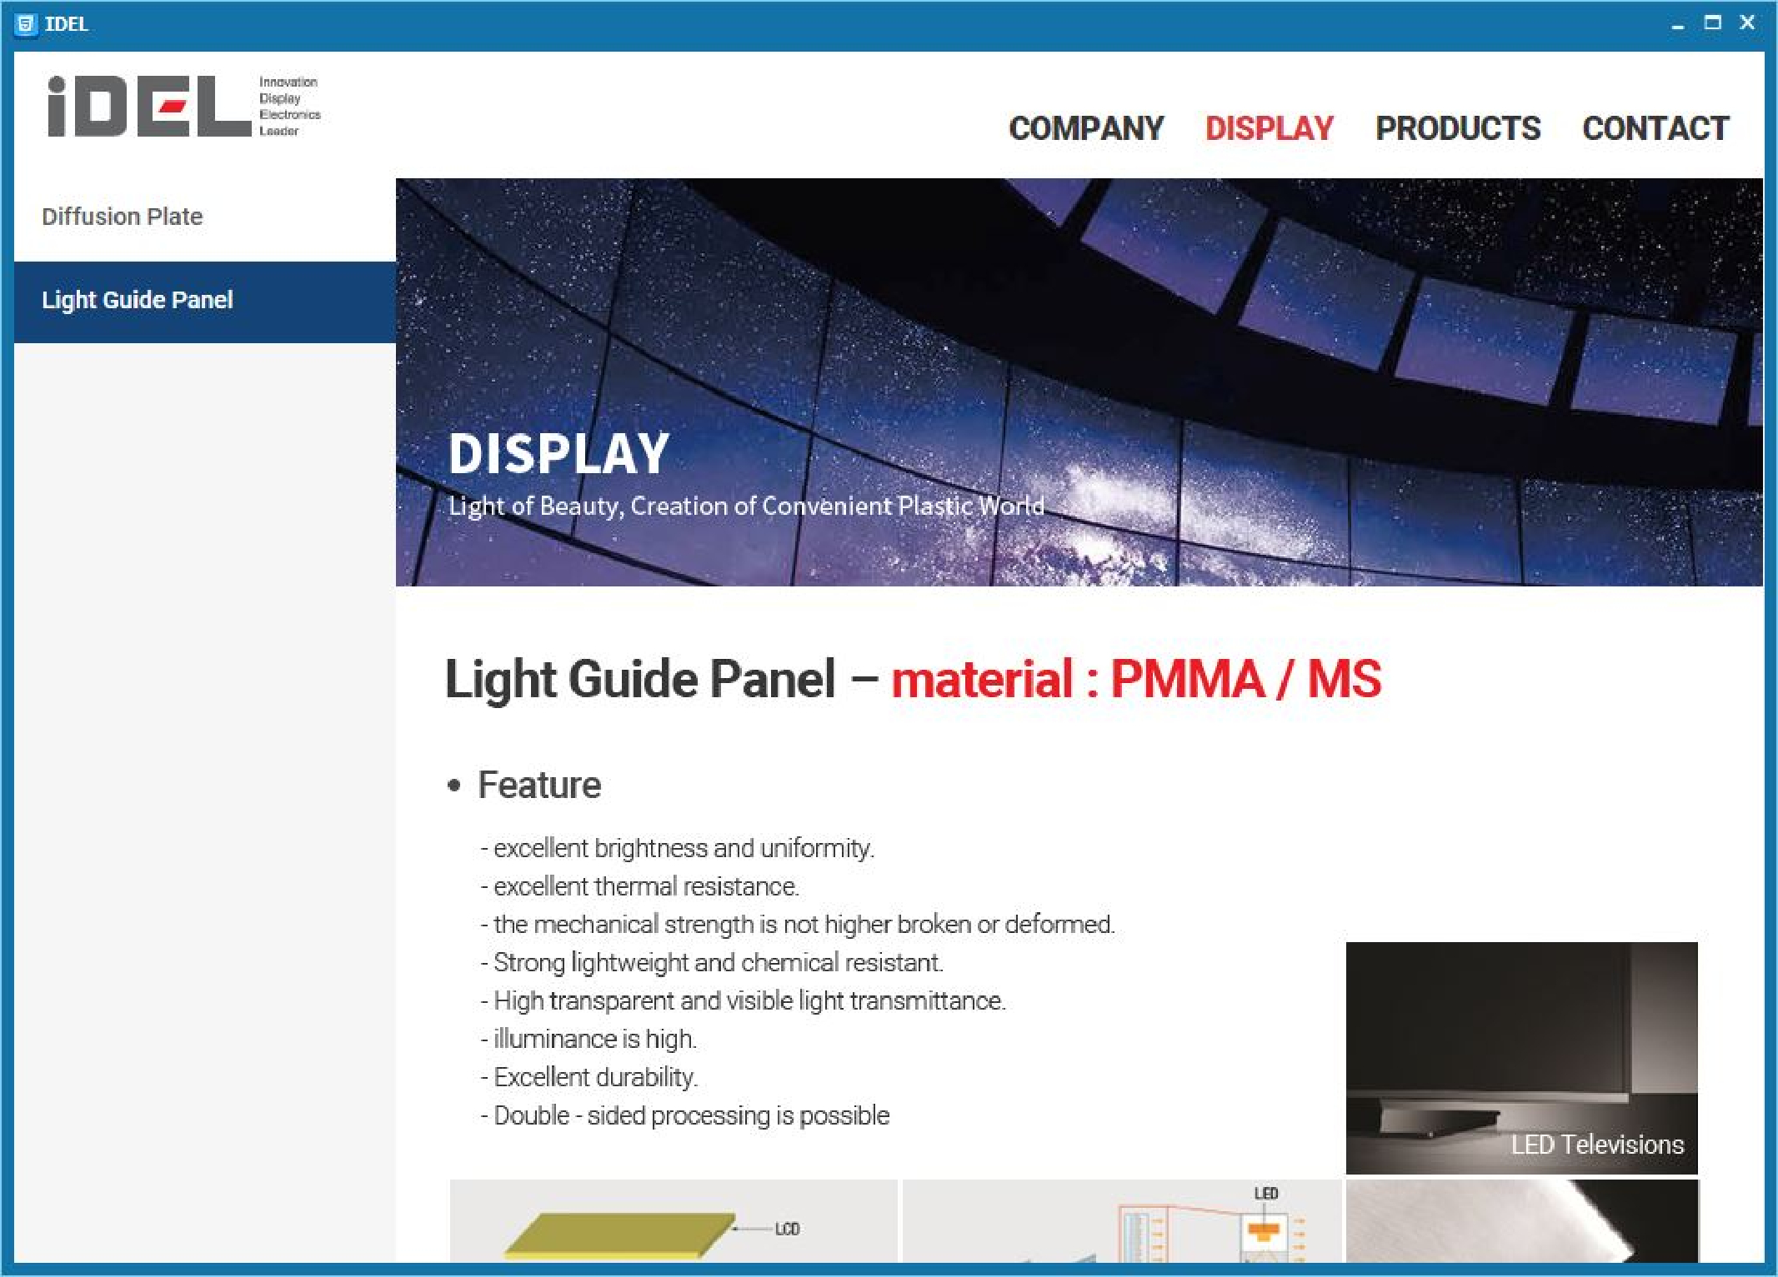1778x1277 pixels.
Task: Select Light Guide Panel in the sidebar
Action: click(x=205, y=301)
